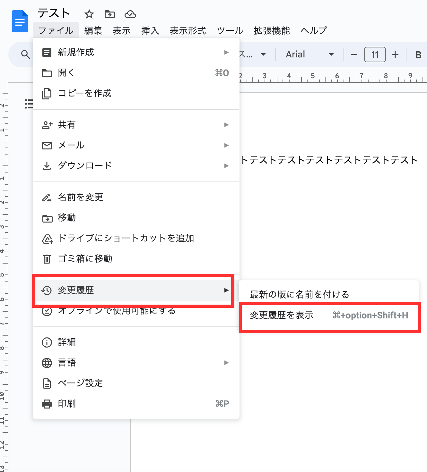
Task: Click the 新規作成 document icon
Action: point(47,52)
